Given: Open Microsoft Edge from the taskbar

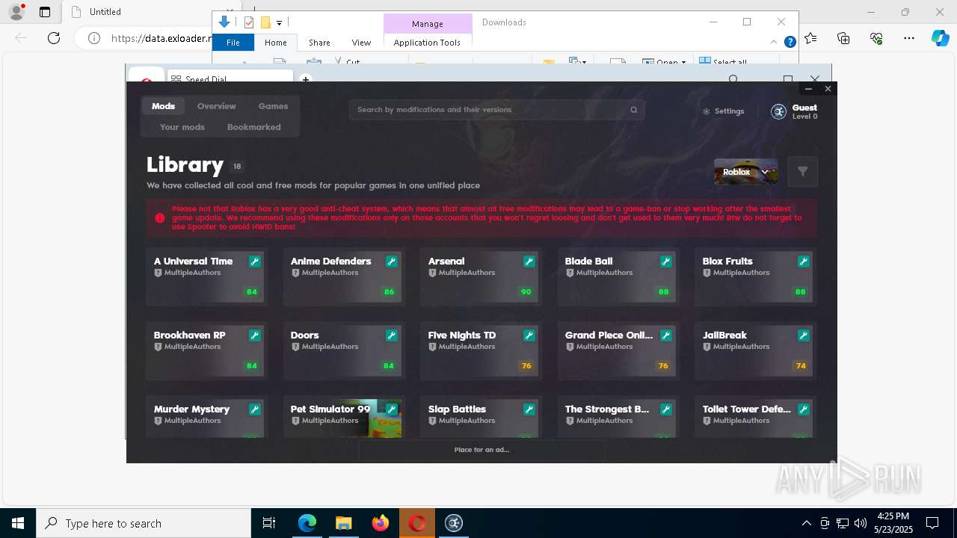Looking at the screenshot, I should [307, 523].
